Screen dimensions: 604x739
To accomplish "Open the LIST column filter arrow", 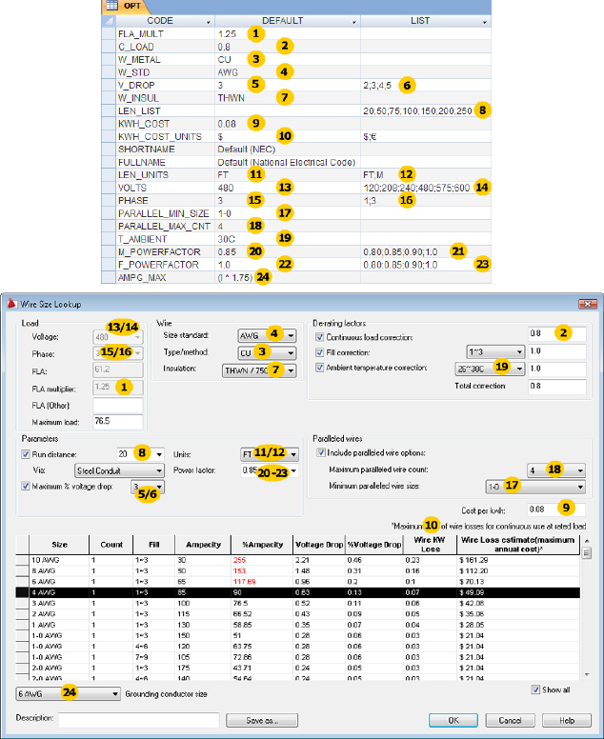I will point(484,22).
